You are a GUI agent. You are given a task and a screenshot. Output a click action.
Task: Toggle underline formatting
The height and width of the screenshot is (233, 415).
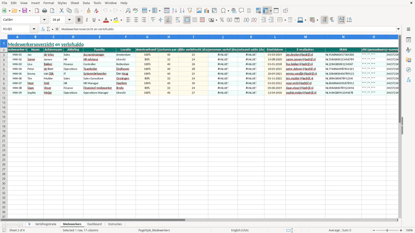[x=94, y=20]
